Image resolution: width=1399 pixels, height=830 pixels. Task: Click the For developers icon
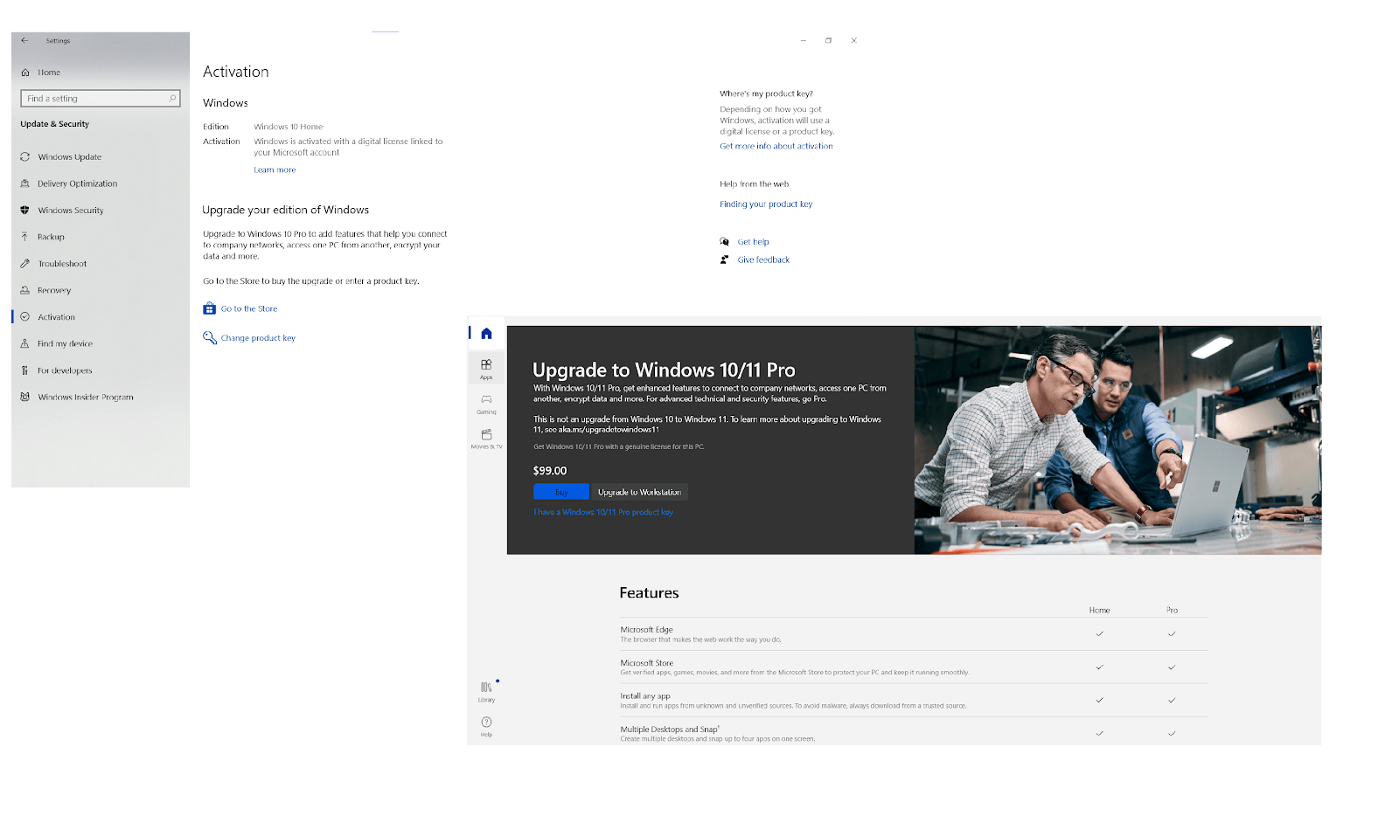coord(24,370)
